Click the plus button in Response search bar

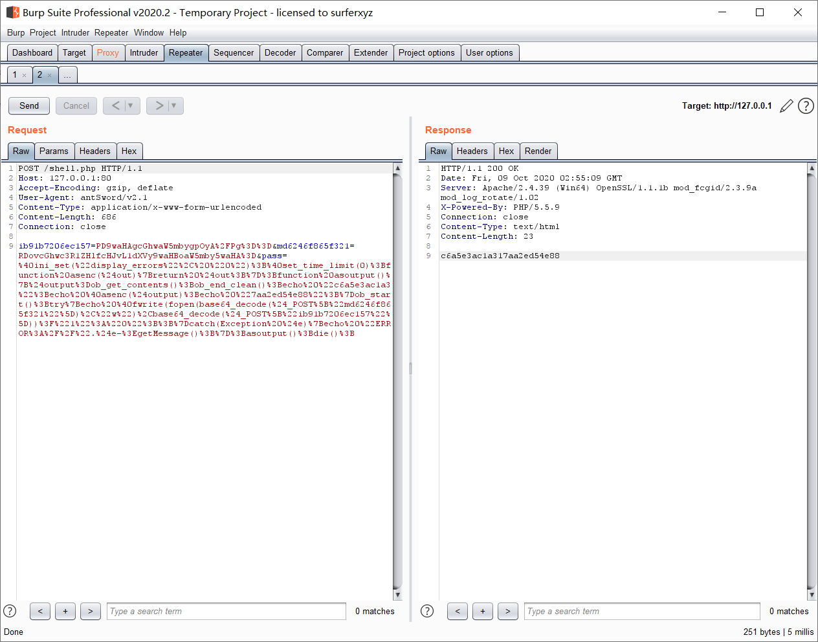click(x=483, y=611)
